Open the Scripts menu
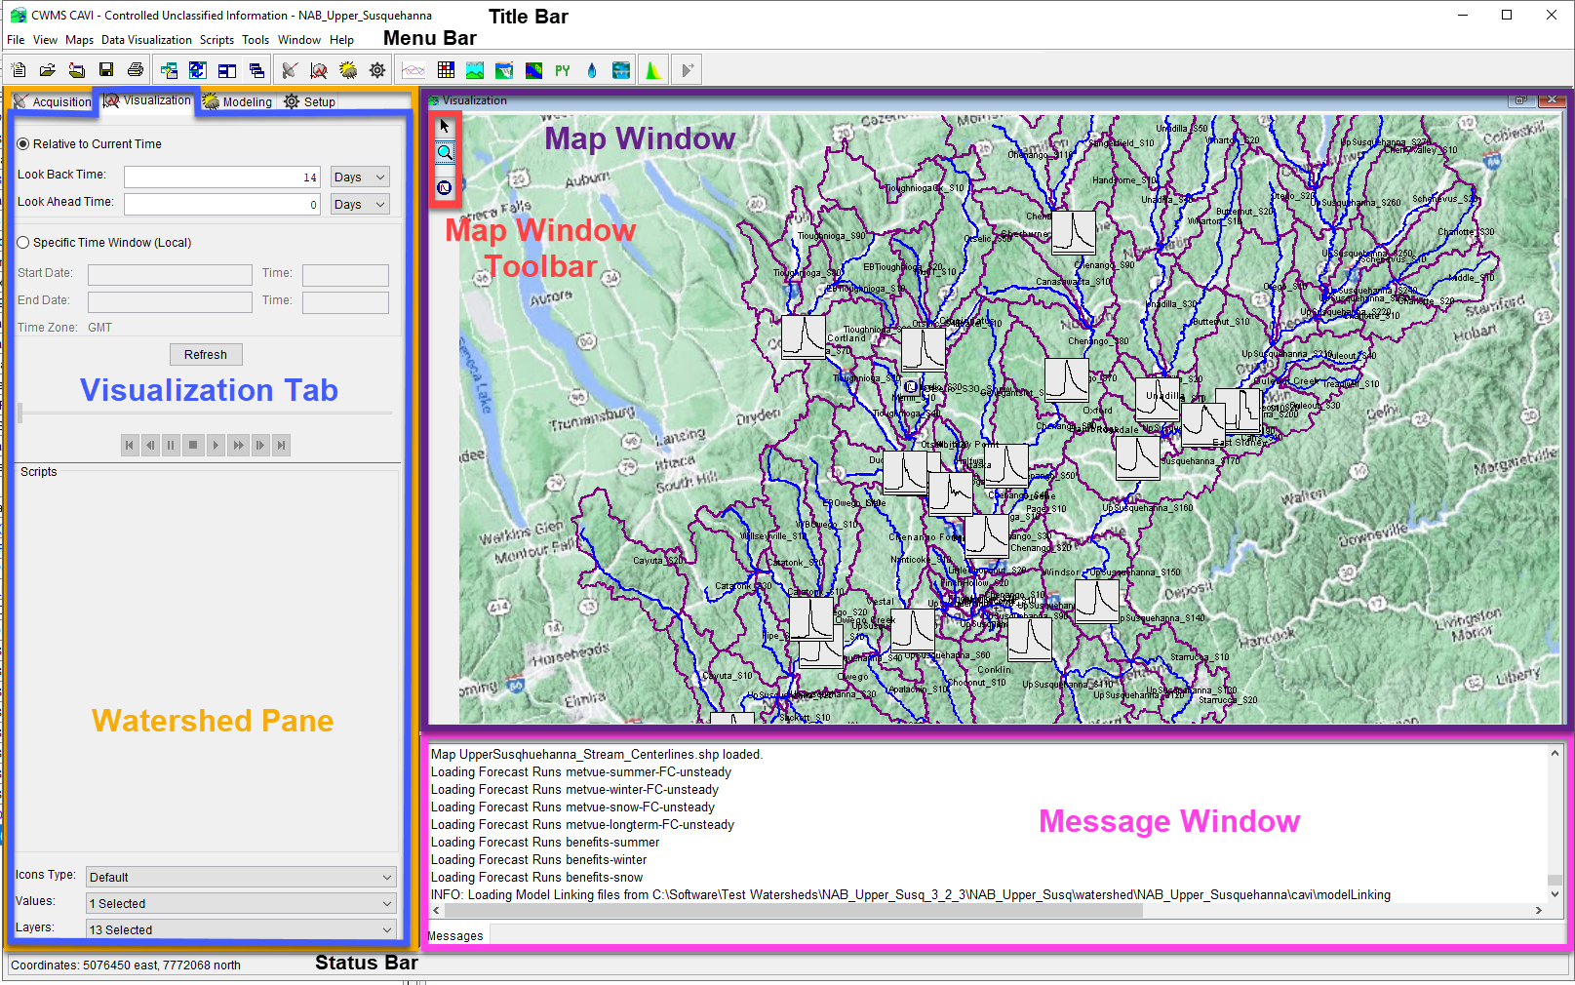 [217, 40]
